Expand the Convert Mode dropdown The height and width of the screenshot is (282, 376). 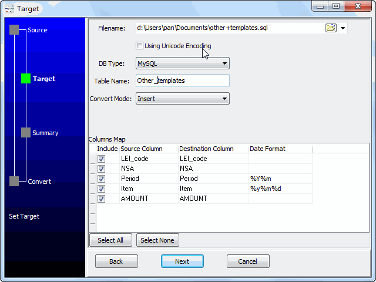(x=182, y=99)
